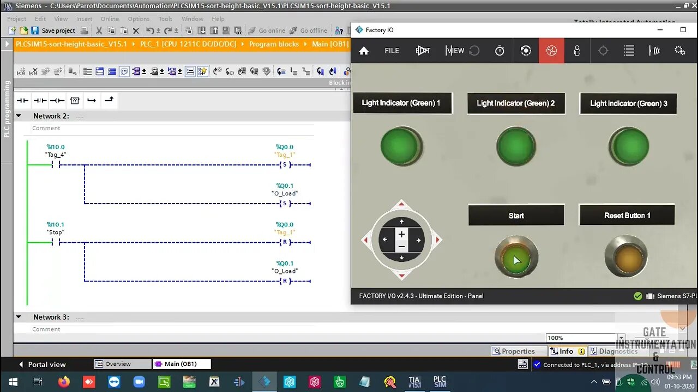Select first person camera in Factory IO

click(577, 51)
